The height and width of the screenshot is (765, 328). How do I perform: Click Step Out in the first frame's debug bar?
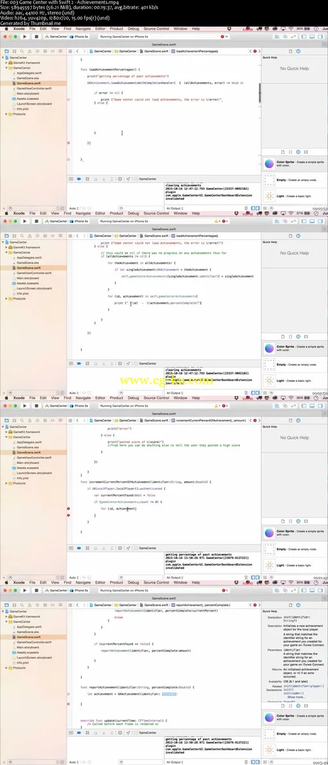coord(111,179)
